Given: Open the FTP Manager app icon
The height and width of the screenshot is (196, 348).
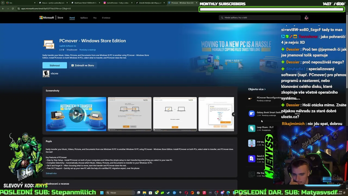Looking at the screenshot, I should pos(252,143).
